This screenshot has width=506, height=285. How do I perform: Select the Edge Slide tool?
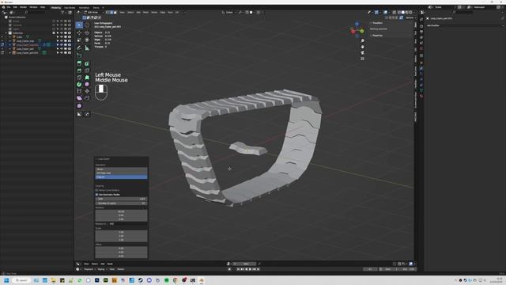pos(79,91)
